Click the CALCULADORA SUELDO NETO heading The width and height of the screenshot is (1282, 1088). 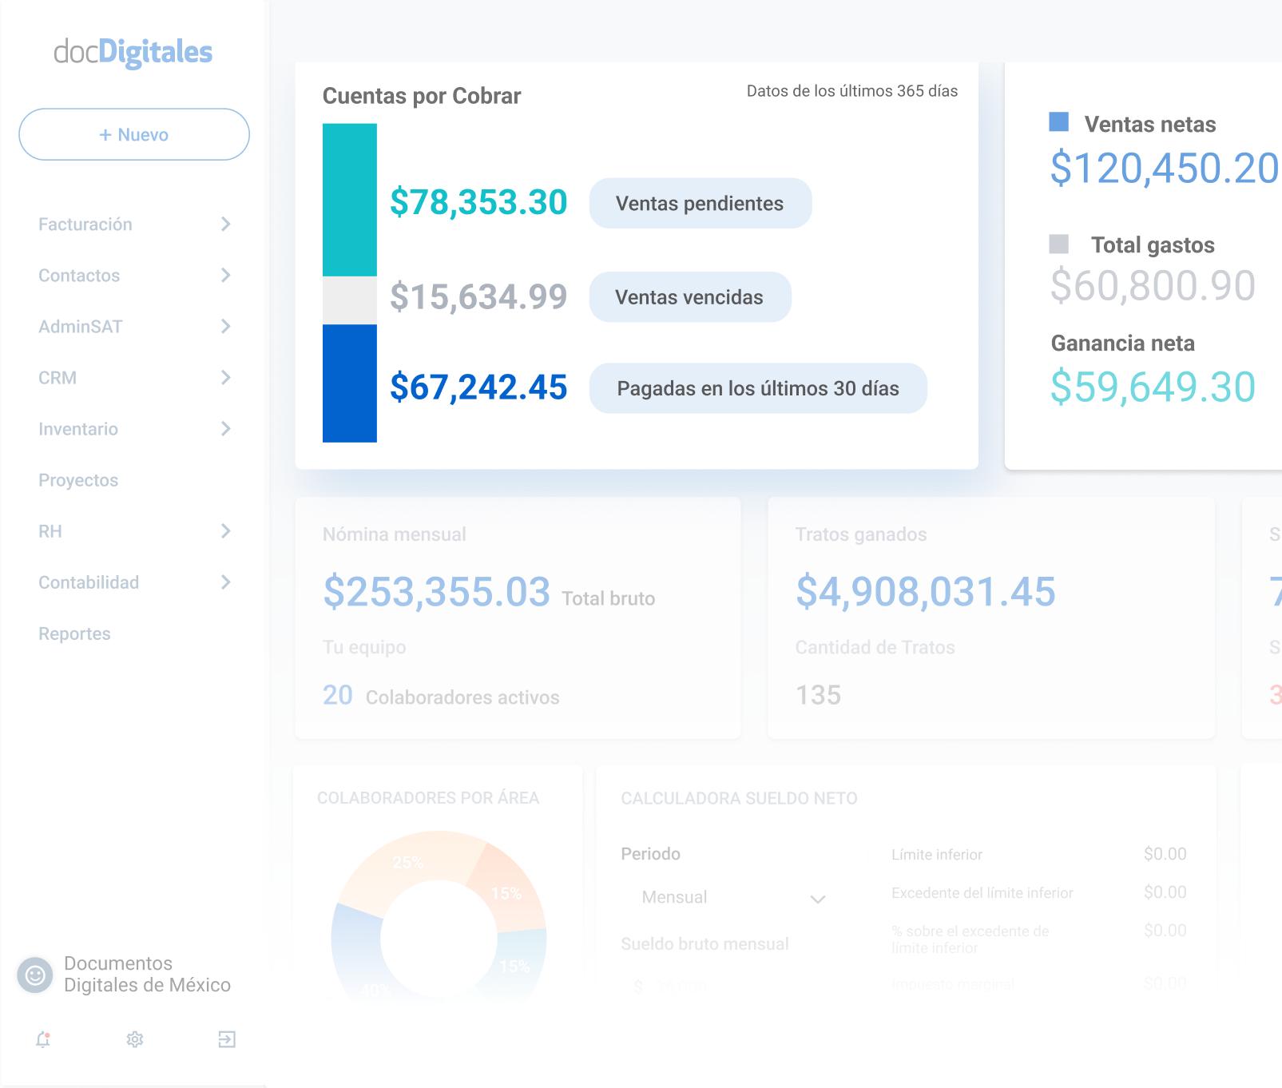point(740,798)
